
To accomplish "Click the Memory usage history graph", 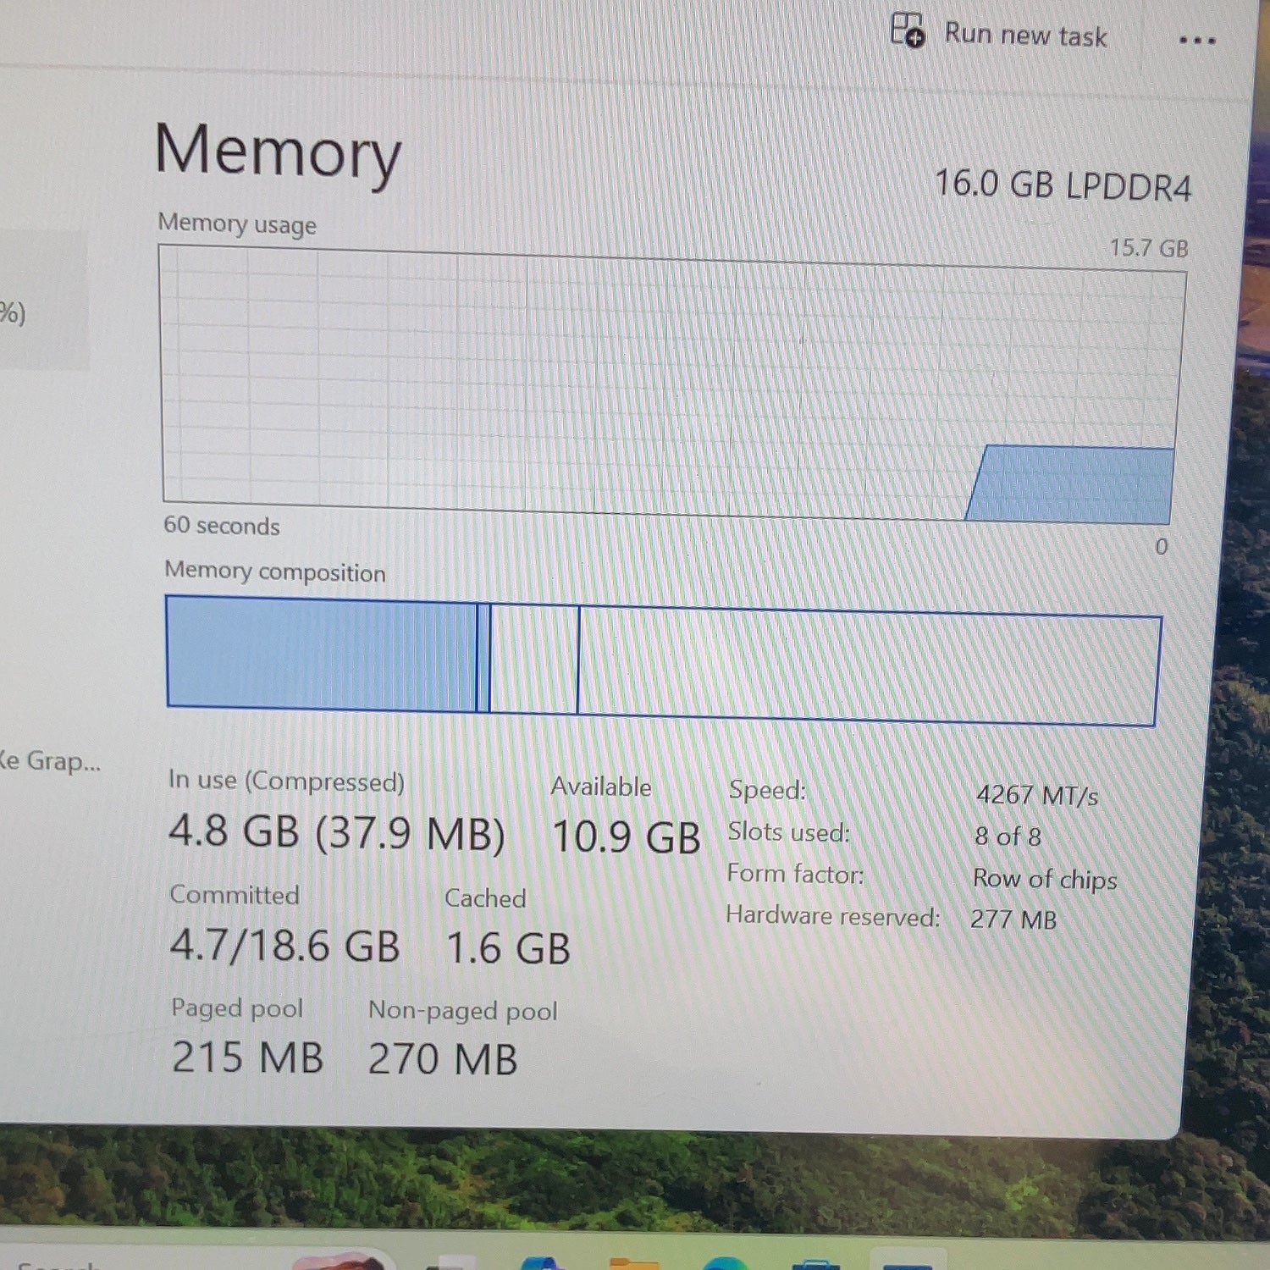I will coord(671,386).
